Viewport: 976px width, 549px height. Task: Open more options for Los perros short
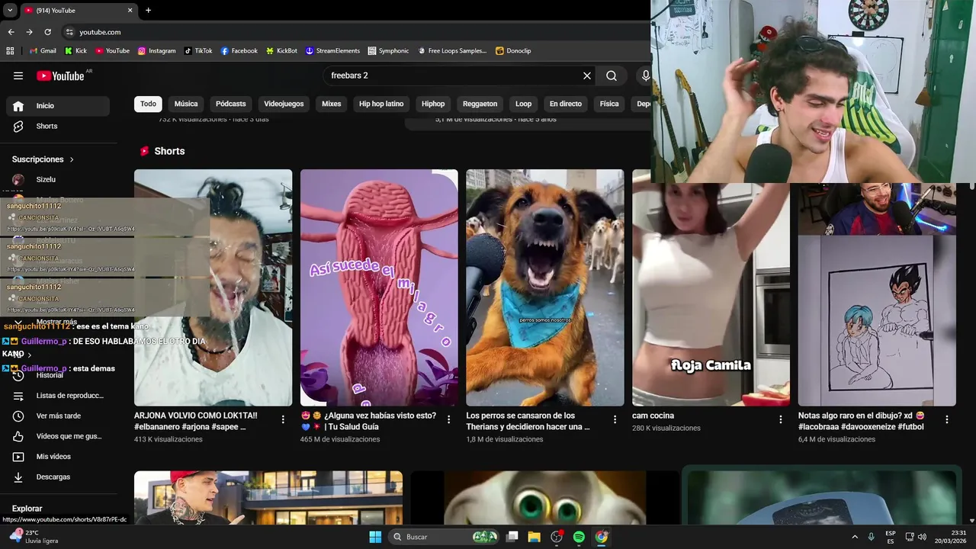click(615, 419)
